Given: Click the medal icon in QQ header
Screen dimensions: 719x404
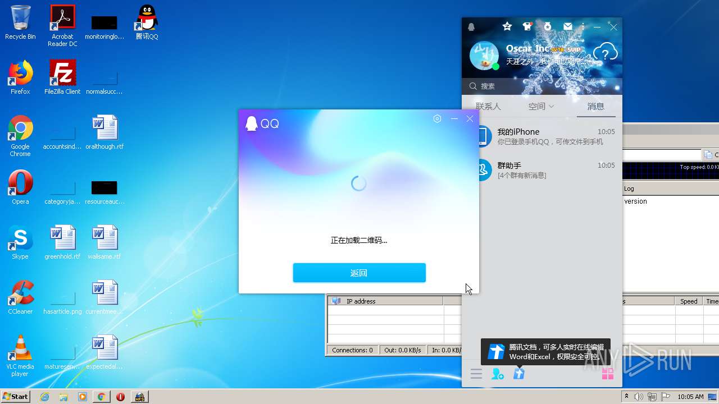Looking at the screenshot, I should [x=548, y=26].
